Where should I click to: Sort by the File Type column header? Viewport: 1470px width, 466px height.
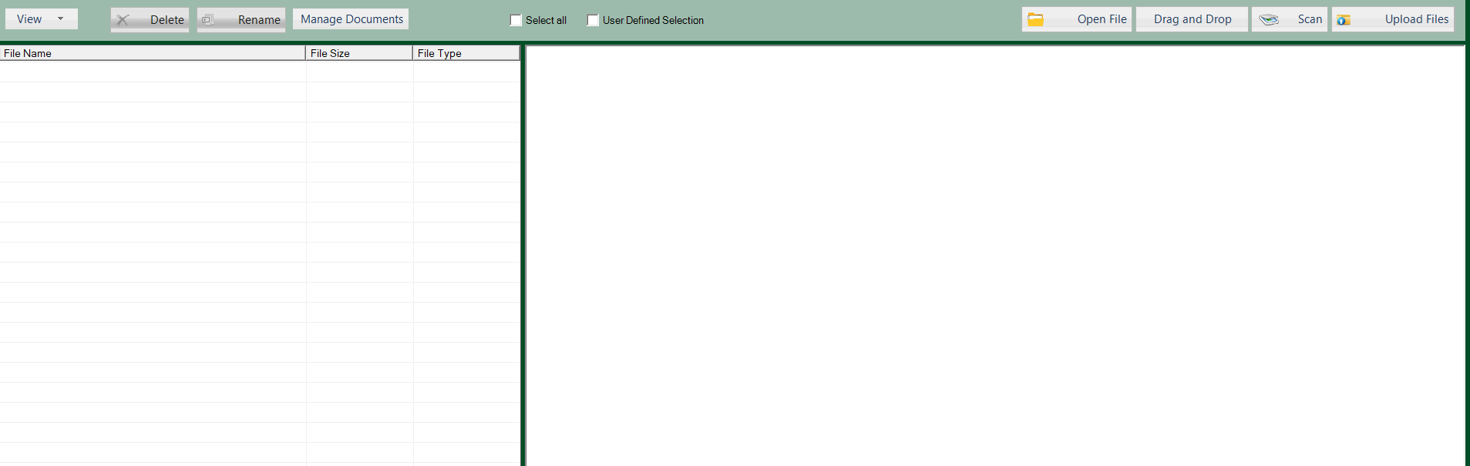point(466,53)
